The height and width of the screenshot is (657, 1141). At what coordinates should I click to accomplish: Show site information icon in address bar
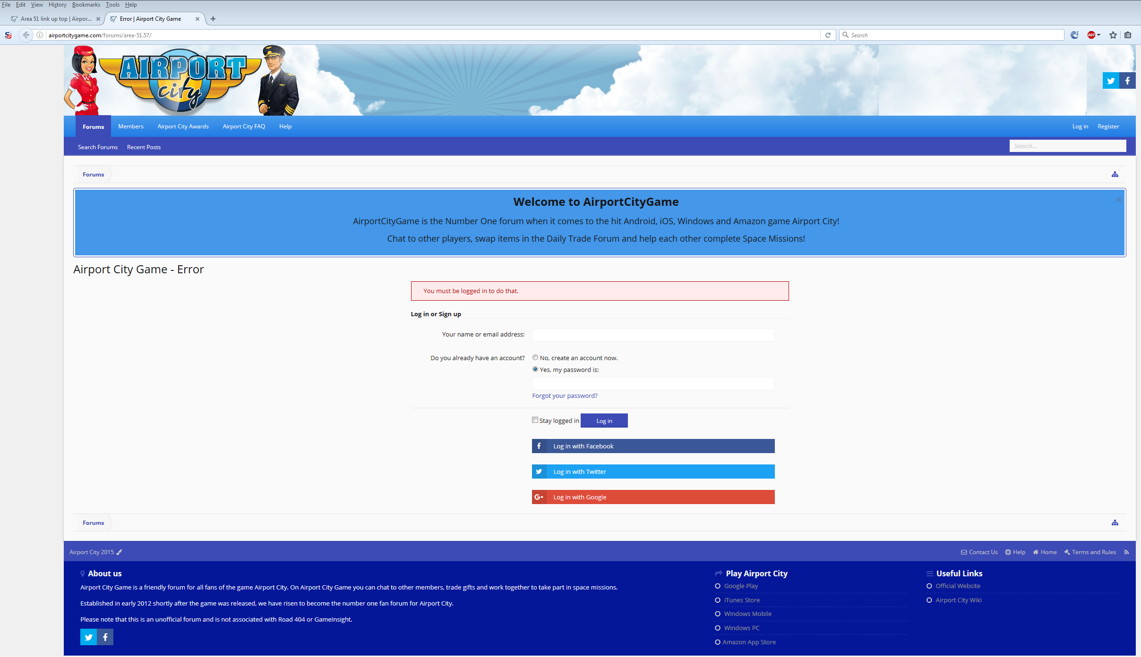40,35
